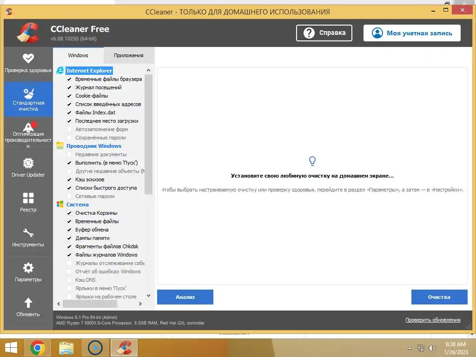Click the Очистка button
The height and width of the screenshot is (357, 476).
[x=439, y=297]
